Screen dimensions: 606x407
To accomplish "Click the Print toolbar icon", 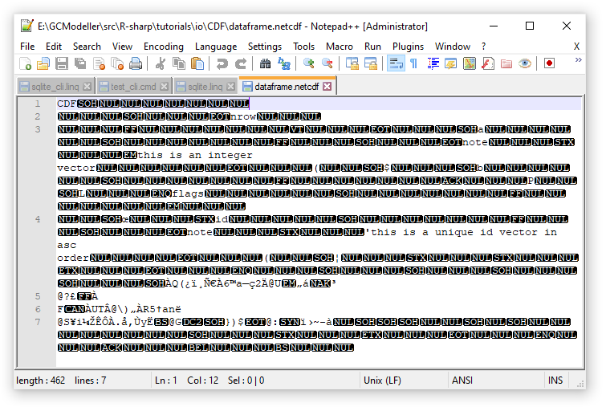I will pyautogui.click(x=136, y=63).
